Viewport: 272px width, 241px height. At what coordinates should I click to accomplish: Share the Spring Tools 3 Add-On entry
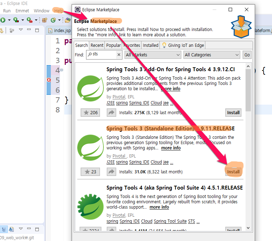pyautogui.click(x=111, y=113)
